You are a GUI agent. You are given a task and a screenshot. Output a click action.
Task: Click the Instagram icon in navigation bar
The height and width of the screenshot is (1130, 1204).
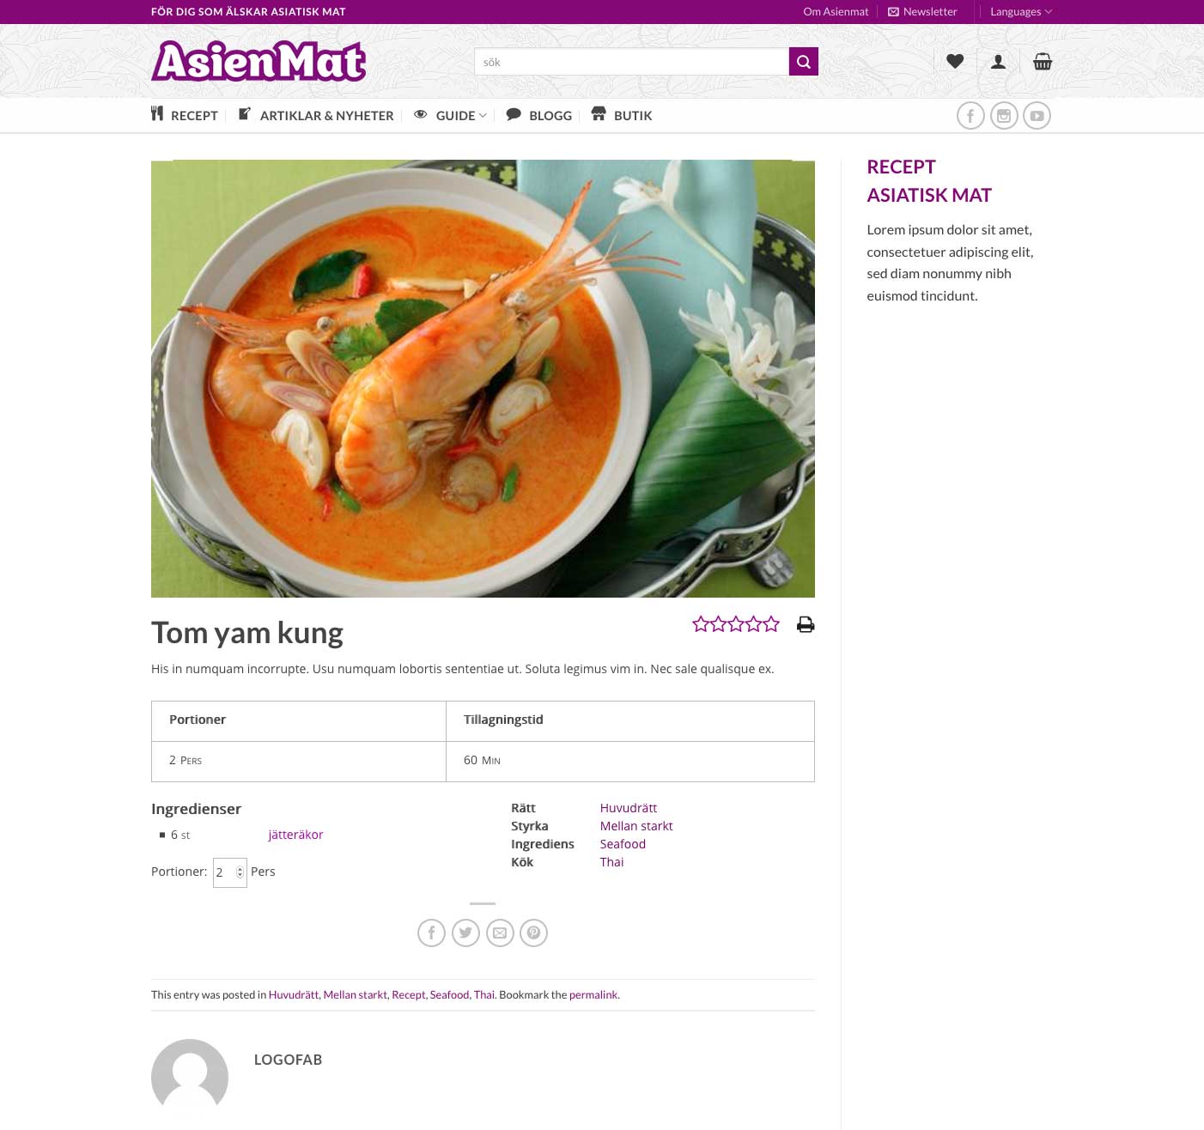pos(1004,116)
